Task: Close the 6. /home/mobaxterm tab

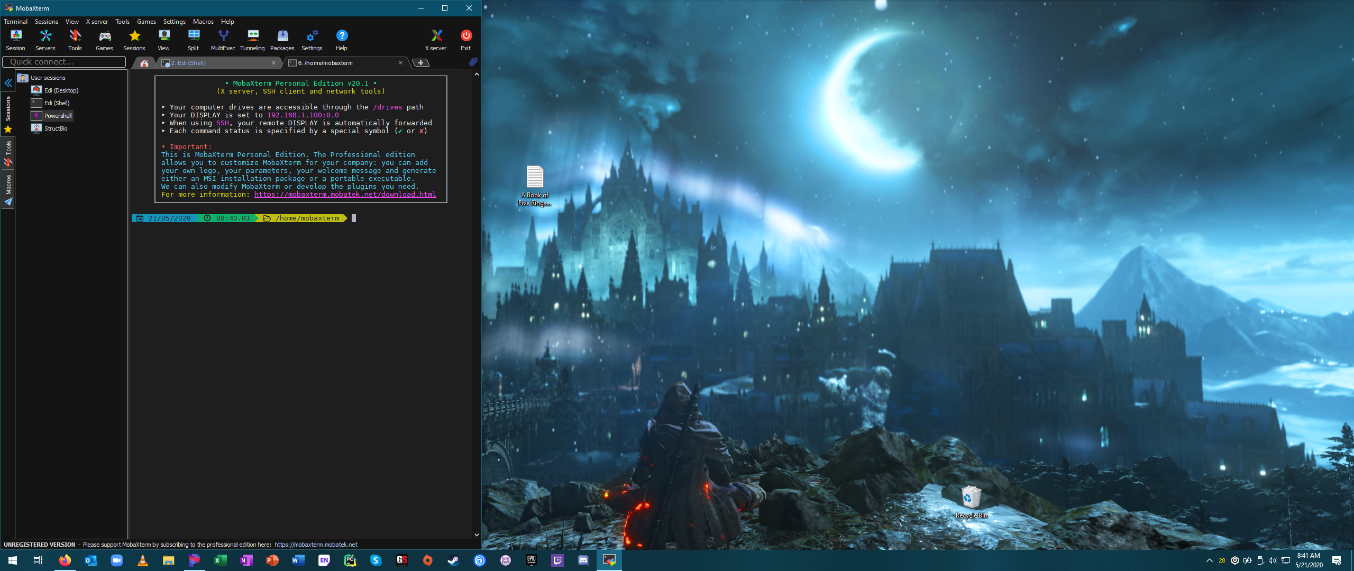Action: 400,63
